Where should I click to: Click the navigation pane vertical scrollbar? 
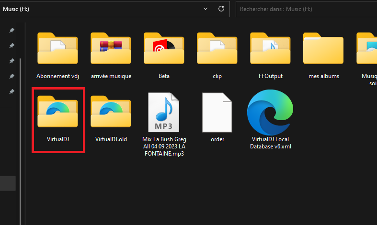(x=20, y=142)
